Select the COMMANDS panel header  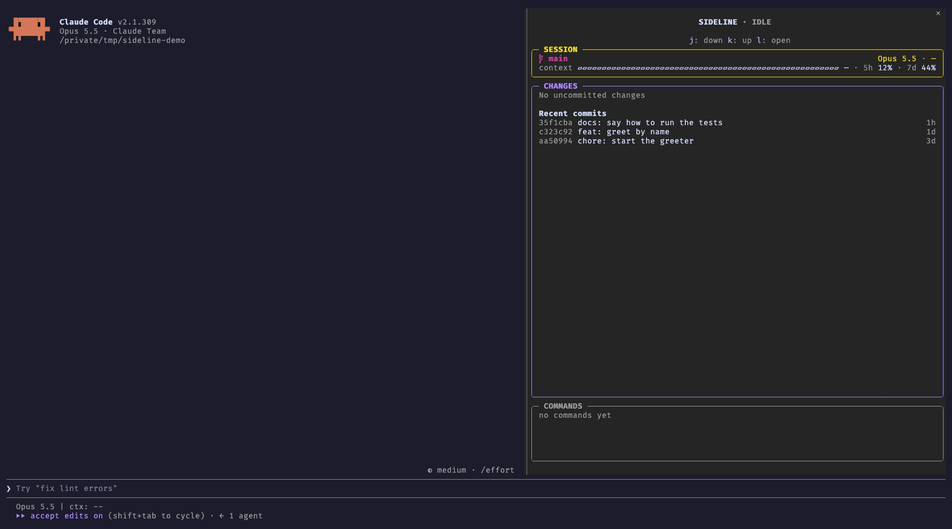(x=563, y=406)
